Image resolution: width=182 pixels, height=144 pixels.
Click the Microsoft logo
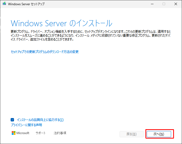click(x=20, y=133)
